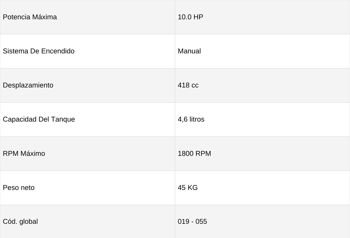Select the 4,6 litros value
The image size is (350, 238).
[x=191, y=119]
